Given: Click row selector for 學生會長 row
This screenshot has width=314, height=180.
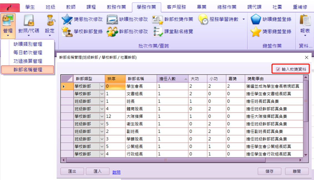Looking at the screenshot, I should [x=67, y=86].
